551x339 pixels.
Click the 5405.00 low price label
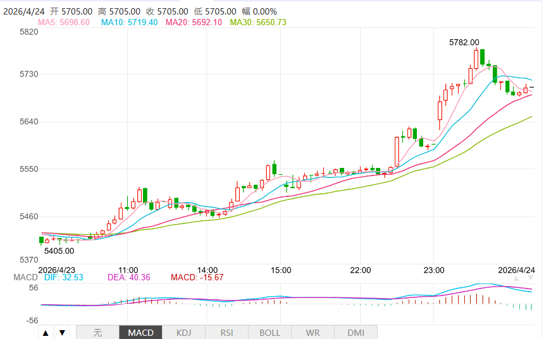click(59, 251)
